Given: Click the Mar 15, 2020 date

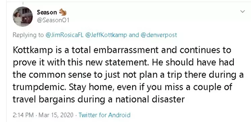Looking at the screenshot, I should pyautogui.click(x=56, y=115).
